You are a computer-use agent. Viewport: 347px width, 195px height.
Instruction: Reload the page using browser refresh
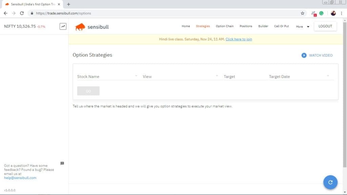[22, 13]
